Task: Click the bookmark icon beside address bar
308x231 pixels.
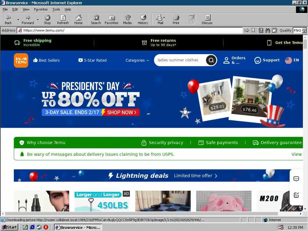Action: point(253,30)
